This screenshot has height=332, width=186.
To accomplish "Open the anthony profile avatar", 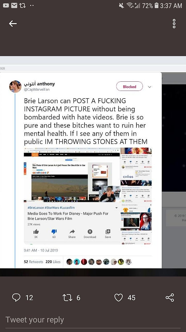I will point(16,86).
